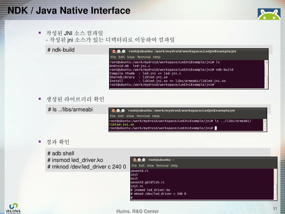
Task: Click the green libled-jni.so file name
Action: [x=121, y=125]
